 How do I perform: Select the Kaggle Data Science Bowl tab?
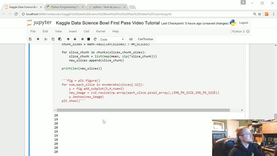pos(23,7)
